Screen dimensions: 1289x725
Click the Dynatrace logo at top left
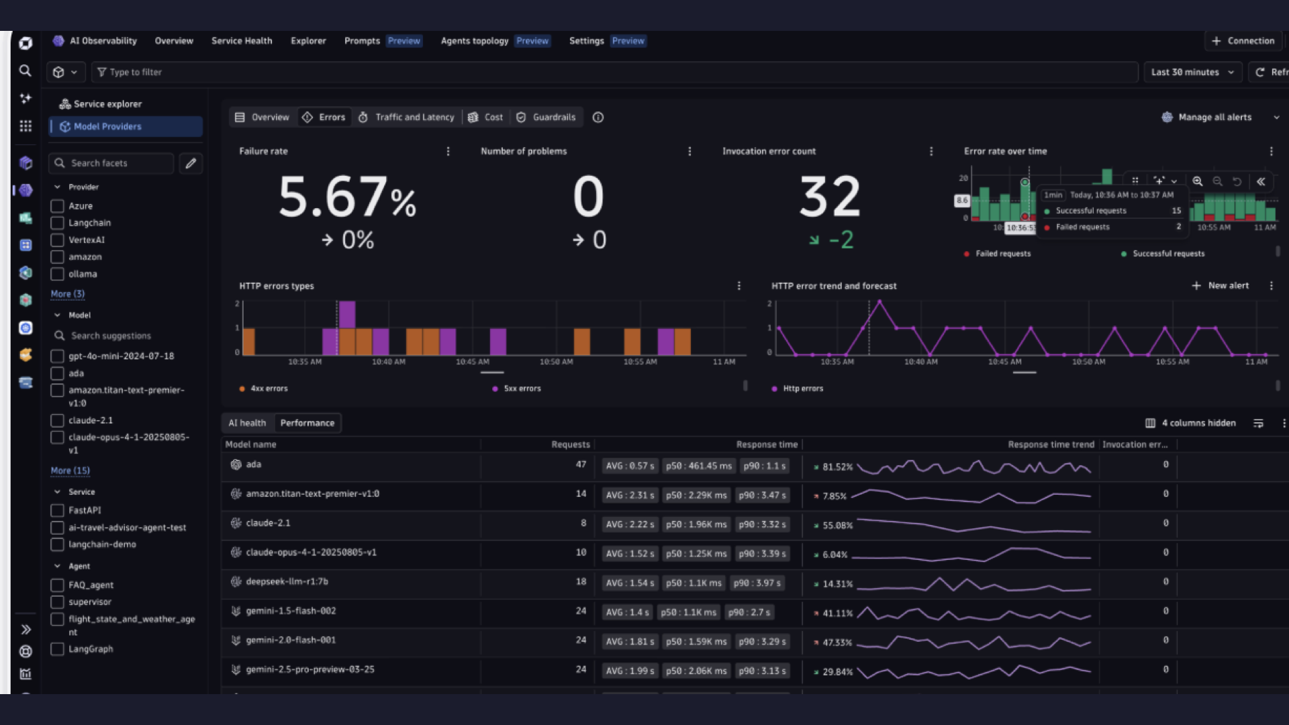click(x=26, y=43)
